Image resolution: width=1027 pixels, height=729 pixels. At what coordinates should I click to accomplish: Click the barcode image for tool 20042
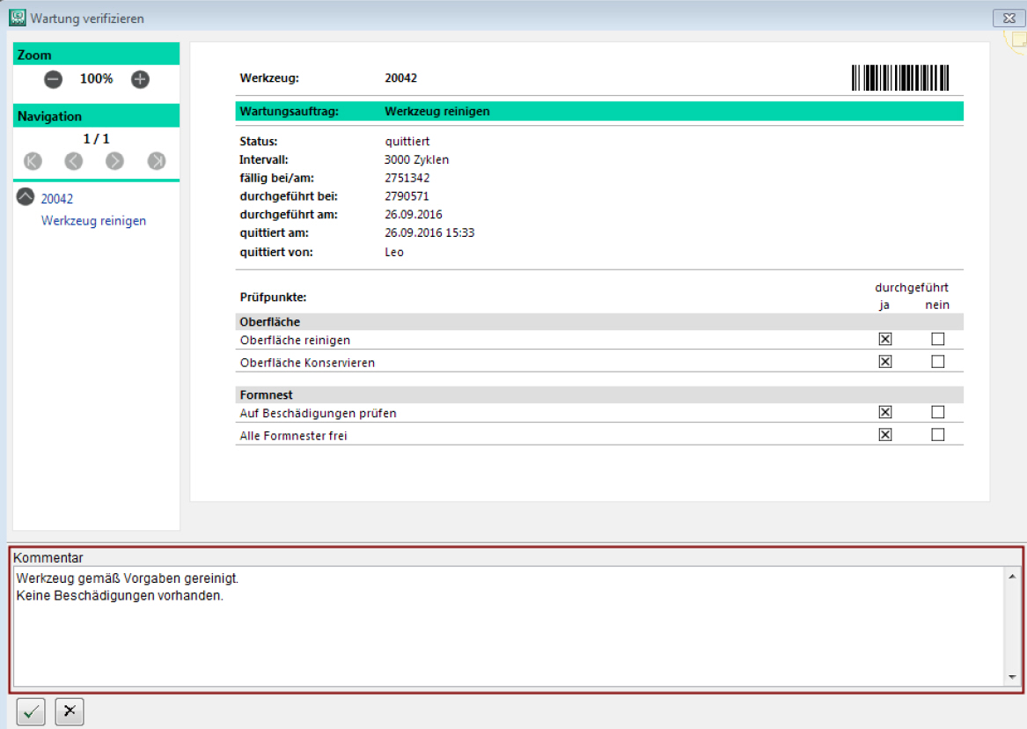(x=900, y=78)
